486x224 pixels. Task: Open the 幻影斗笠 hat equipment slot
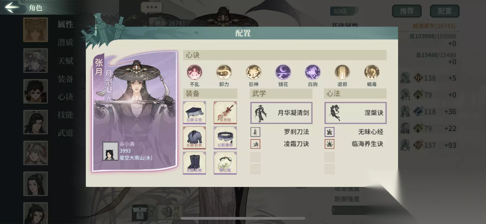click(x=194, y=113)
